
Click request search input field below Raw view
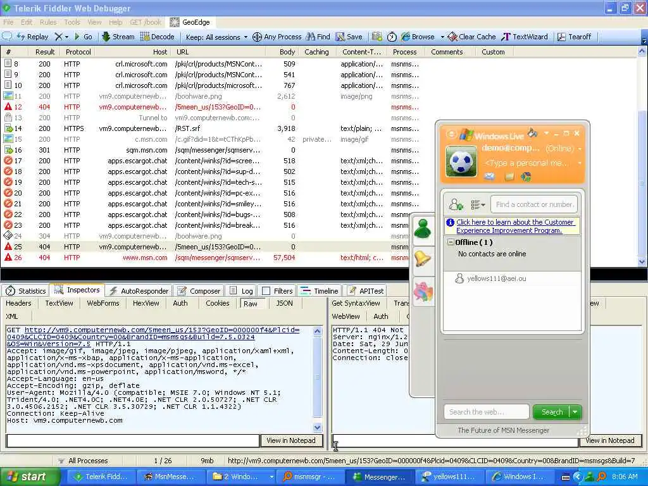coord(133,440)
